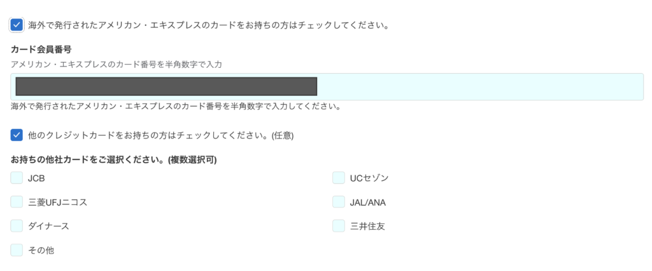This screenshot has height=271, width=652.
Task: Tick the JCB checkbox
Action: coord(17,178)
